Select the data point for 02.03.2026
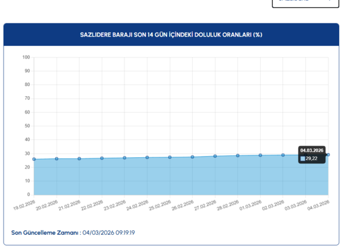 coord(283,155)
